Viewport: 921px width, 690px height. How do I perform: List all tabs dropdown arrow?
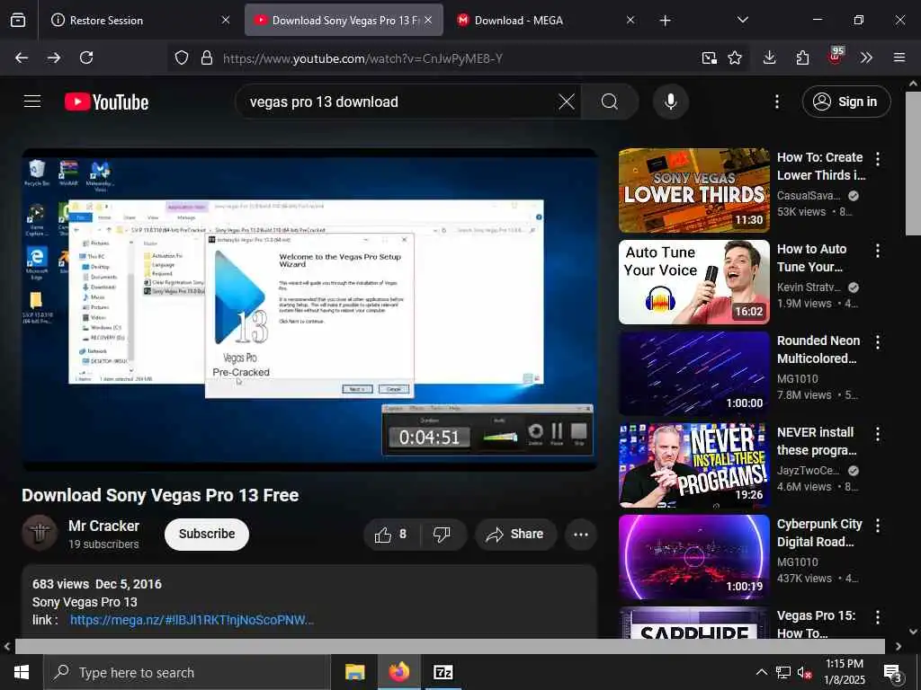[742, 20]
